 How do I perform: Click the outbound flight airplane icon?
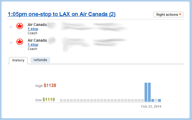click(11, 27)
